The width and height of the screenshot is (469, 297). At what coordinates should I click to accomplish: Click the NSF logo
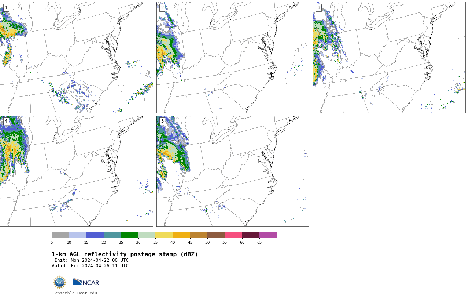[60, 282]
